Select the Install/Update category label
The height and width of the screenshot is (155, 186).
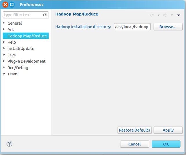click(21, 49)
